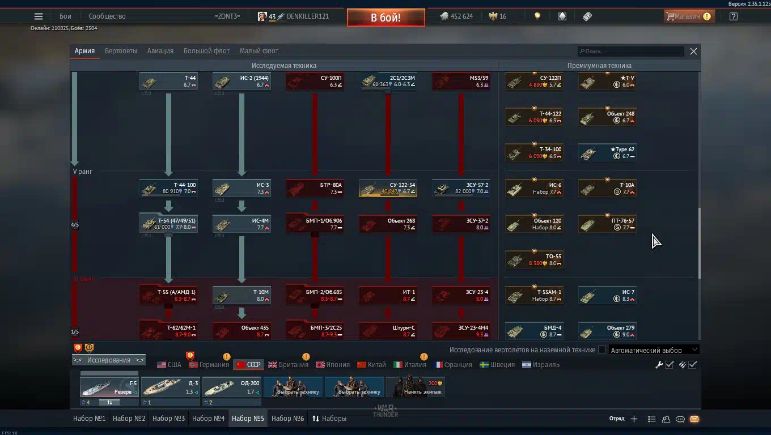Click Нанять экипаж crew slot
The width and height of the screenshot is (771, 435).
pyautogui.click(x=416, y=387)
